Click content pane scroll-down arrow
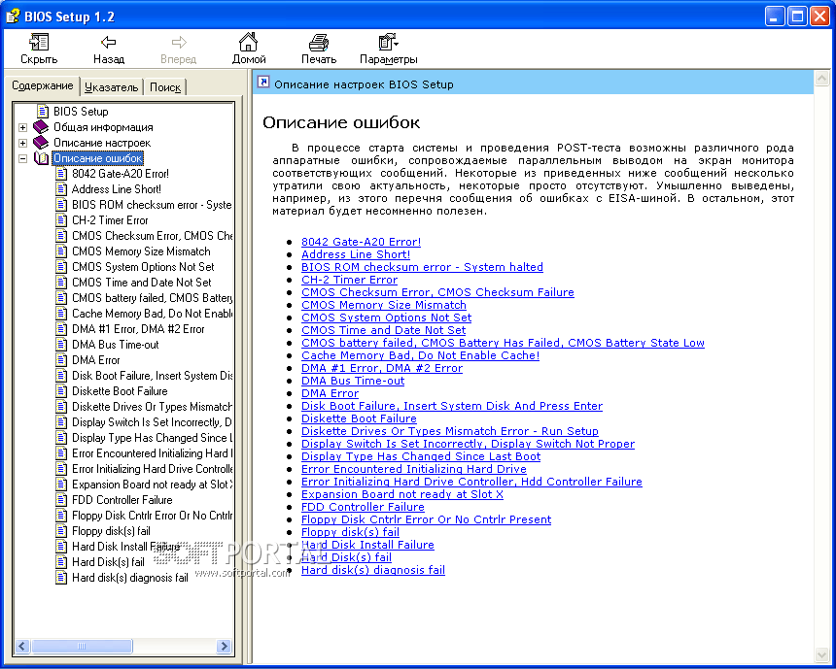The width and height of the screenshot is (836, 669). [x=821, y=654]
